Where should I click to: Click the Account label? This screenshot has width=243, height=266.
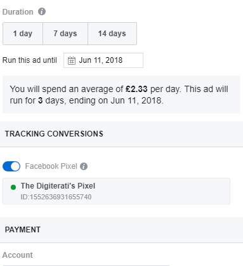point(18,255)
